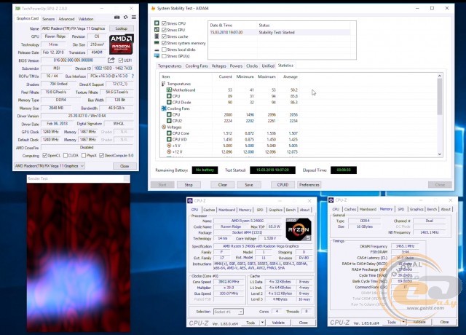Click the CPU Diode row icon
This screenshot has height=335, width=466.
(x=169, y=102)
